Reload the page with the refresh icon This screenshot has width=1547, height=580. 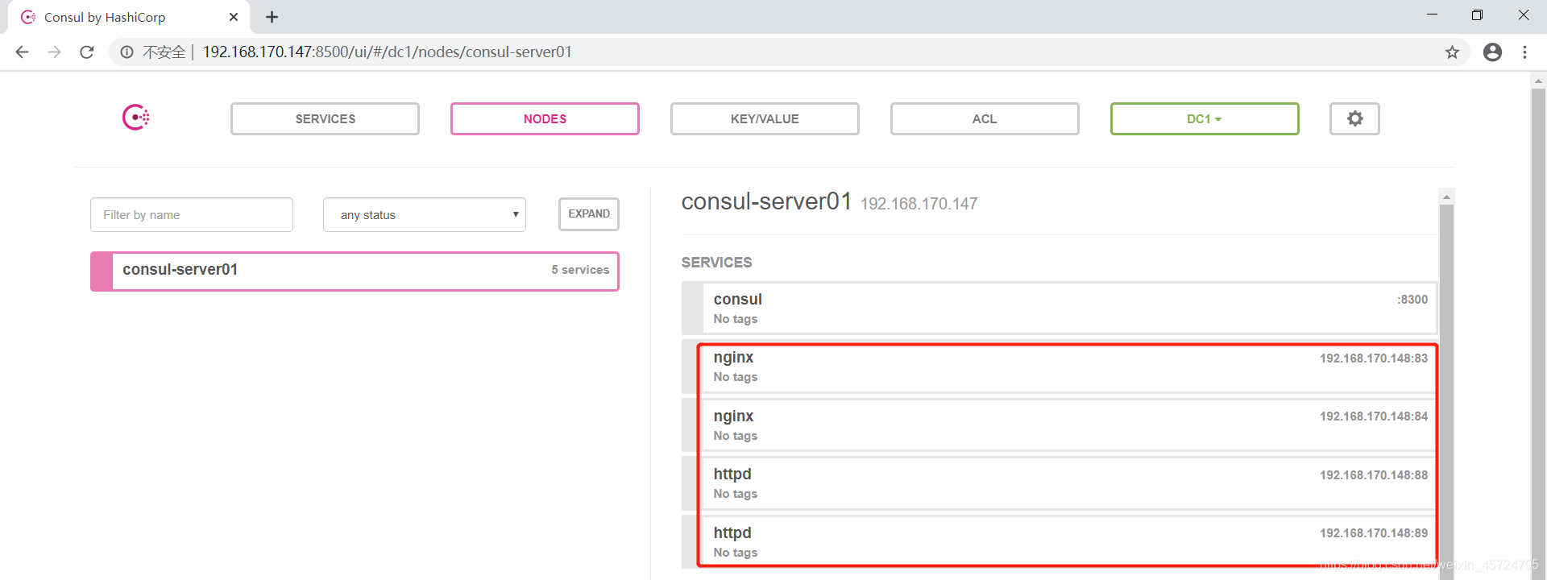click(x=87, y=52)
